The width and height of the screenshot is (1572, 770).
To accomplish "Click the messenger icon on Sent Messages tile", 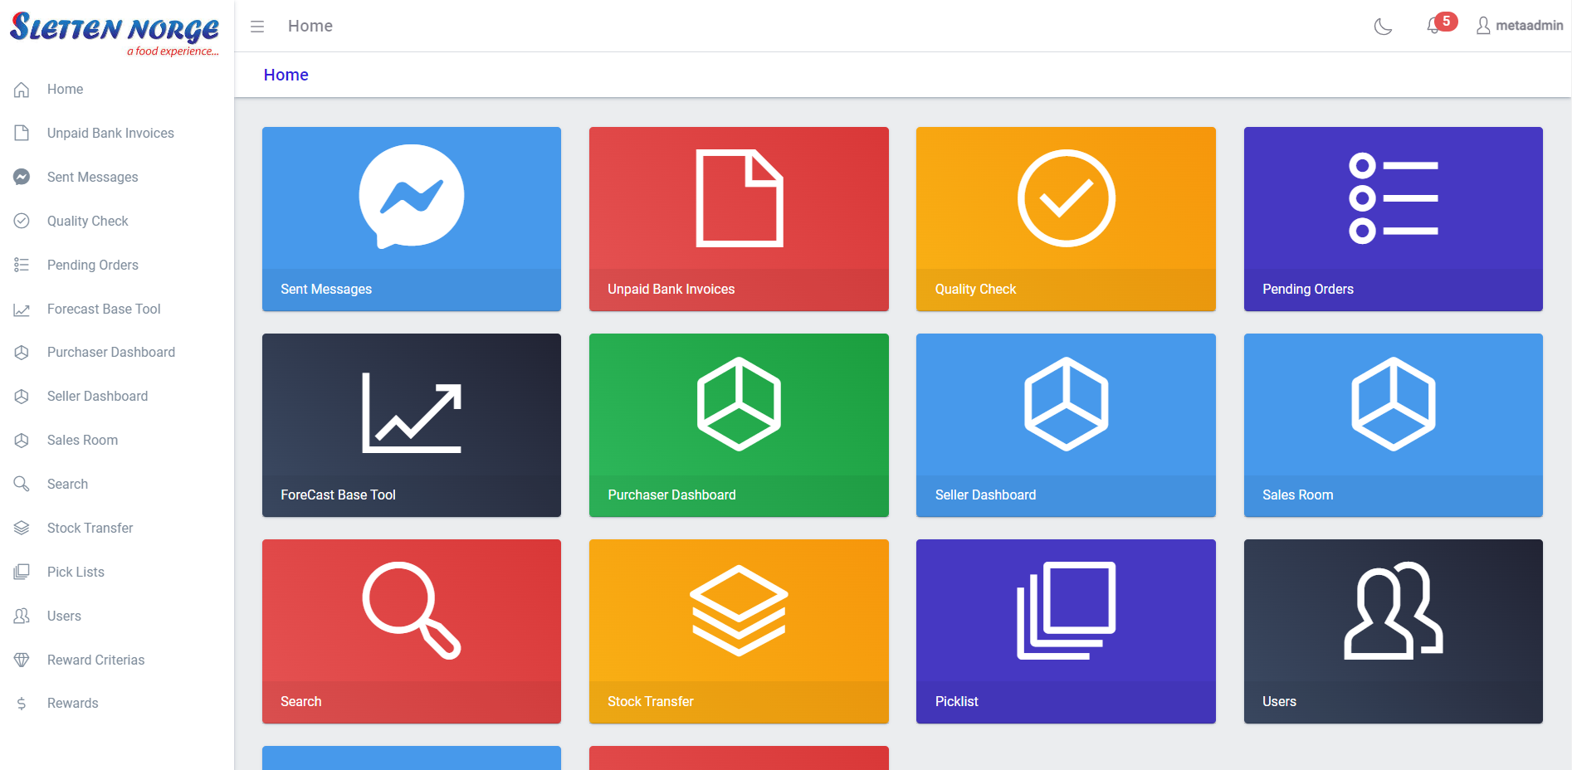I will pyautogui.click(x=412, y=197).
